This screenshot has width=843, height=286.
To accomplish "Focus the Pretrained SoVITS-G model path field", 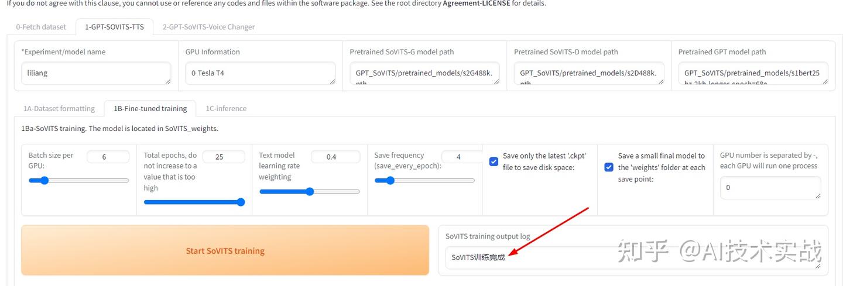I will [424, 74].
